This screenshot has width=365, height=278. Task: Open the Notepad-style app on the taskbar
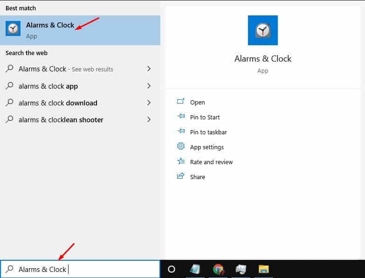(195, 269)
